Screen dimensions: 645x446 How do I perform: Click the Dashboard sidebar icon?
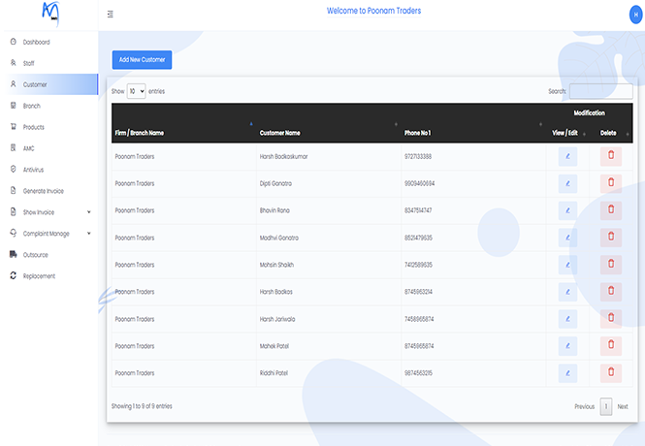coord(14,42)
